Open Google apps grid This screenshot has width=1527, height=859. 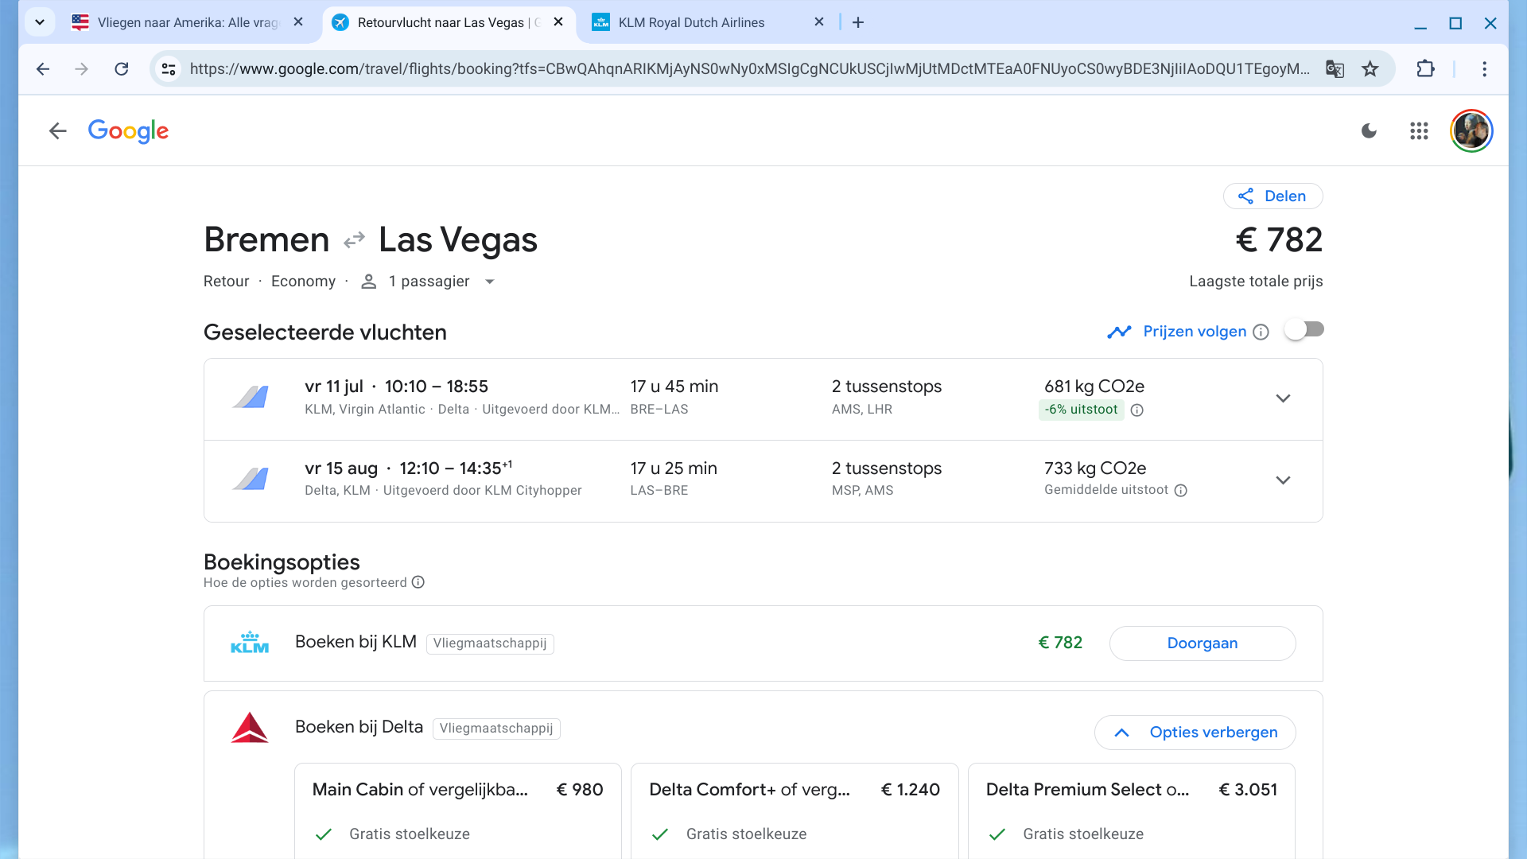tap(1419, 131)
